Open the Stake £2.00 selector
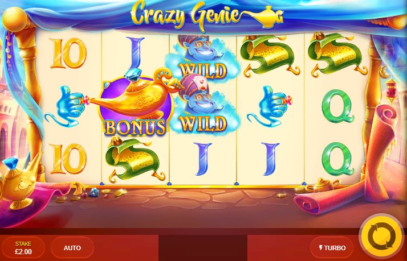 pyautogui.click(x=23, y=248)
